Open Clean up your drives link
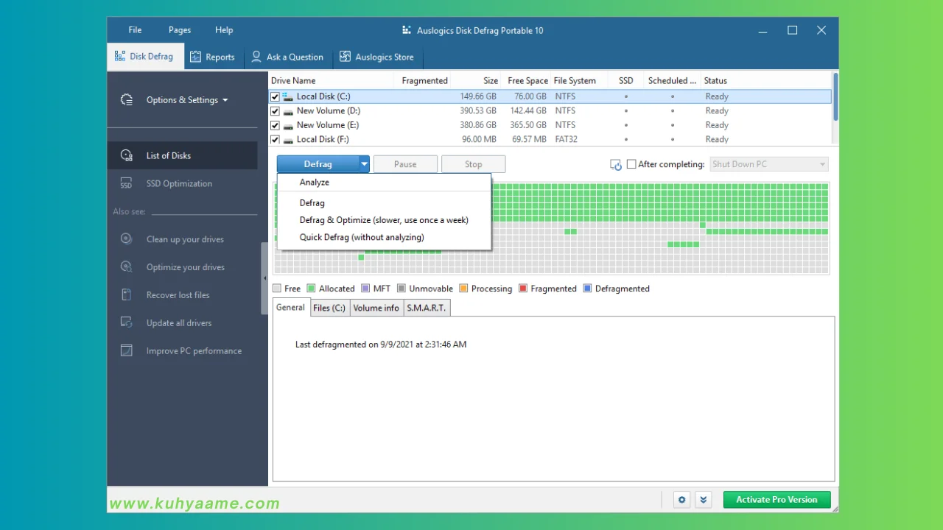 (x=185, y=239)
